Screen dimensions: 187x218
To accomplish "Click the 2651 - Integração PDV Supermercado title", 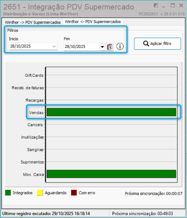I will [69, 7].
